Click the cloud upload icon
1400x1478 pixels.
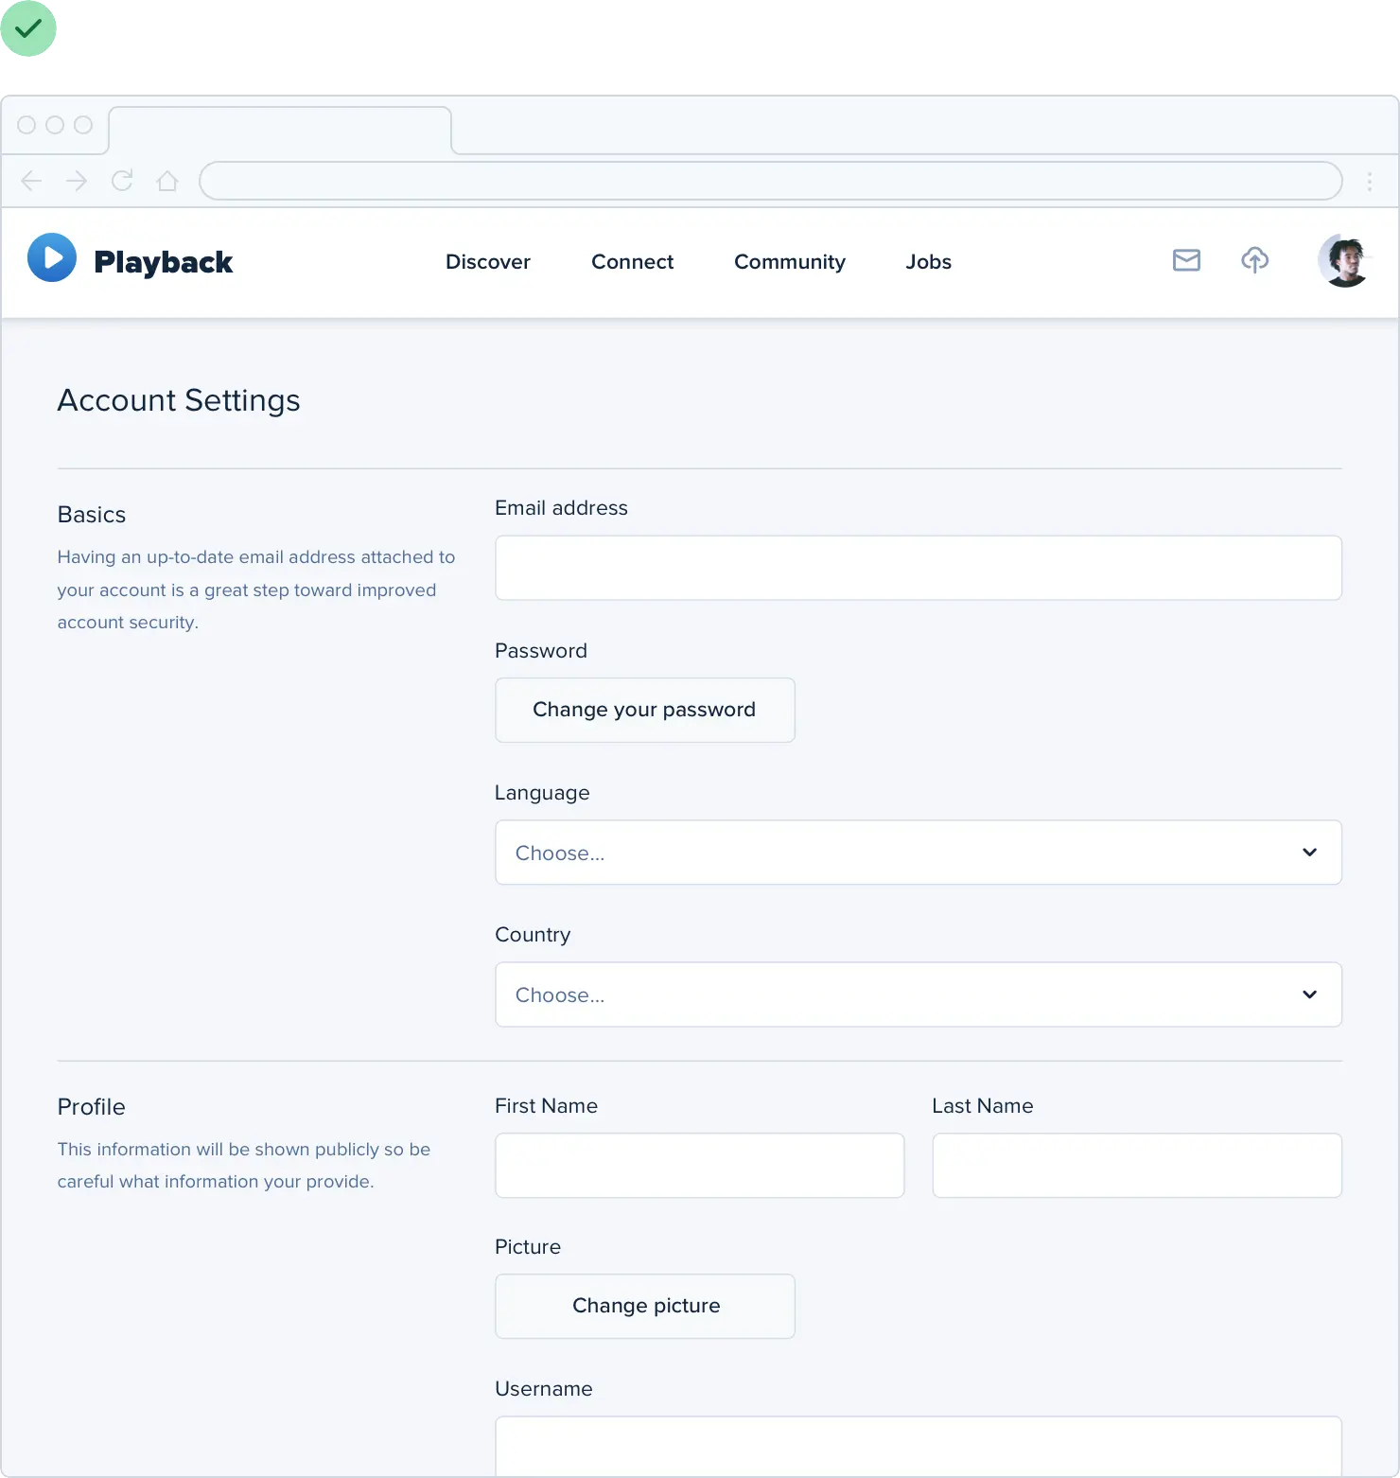tap(1254, 260)
